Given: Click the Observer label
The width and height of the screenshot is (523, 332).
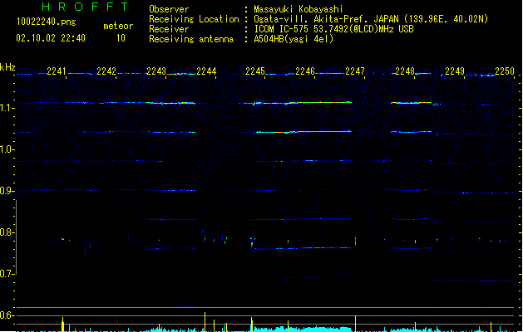Looking at the screenshot, I should pos(169,9).
